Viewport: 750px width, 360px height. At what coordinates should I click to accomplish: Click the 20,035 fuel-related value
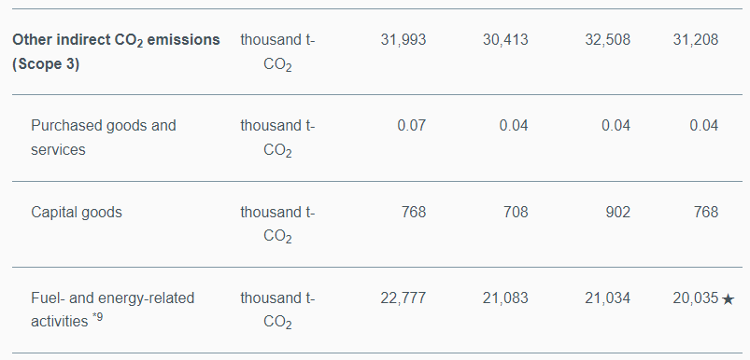coord(696,298)
